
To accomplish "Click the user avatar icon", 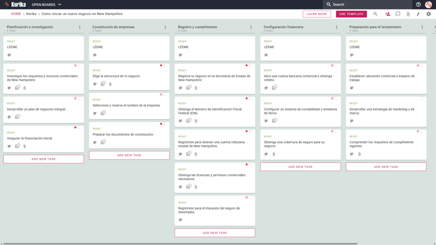I will (x=428, y=4).
